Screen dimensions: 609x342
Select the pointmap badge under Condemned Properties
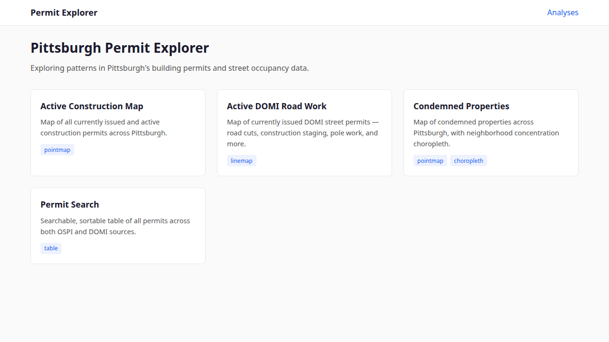click(x=430, y=161)
